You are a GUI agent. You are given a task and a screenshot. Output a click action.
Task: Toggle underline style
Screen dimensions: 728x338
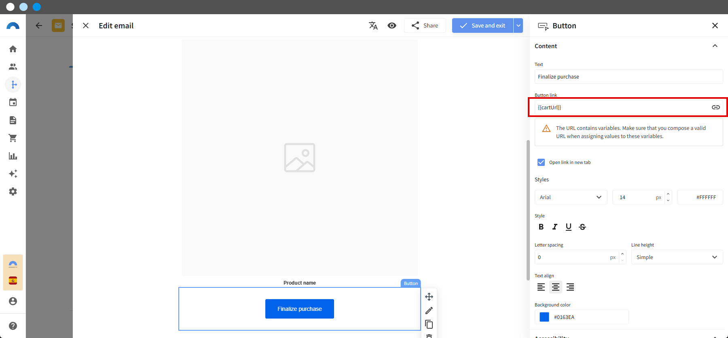[569, 227]
